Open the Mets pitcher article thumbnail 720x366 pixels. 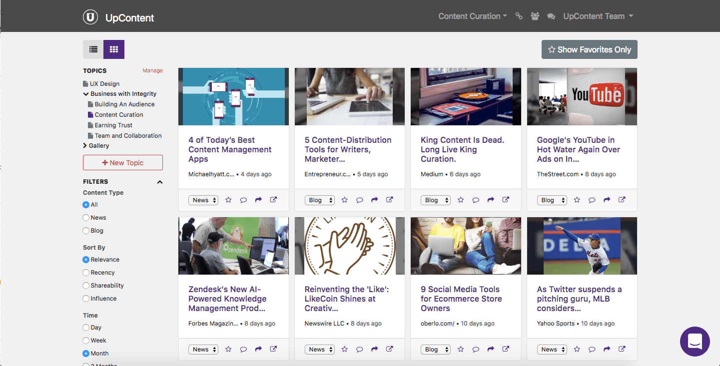tap(582, 246)
